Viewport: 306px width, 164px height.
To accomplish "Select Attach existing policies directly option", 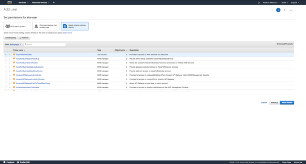I will [74, 26].
